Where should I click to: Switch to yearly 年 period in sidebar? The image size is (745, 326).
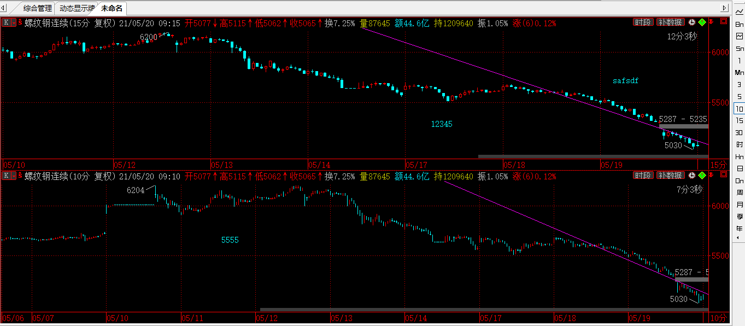739,229
